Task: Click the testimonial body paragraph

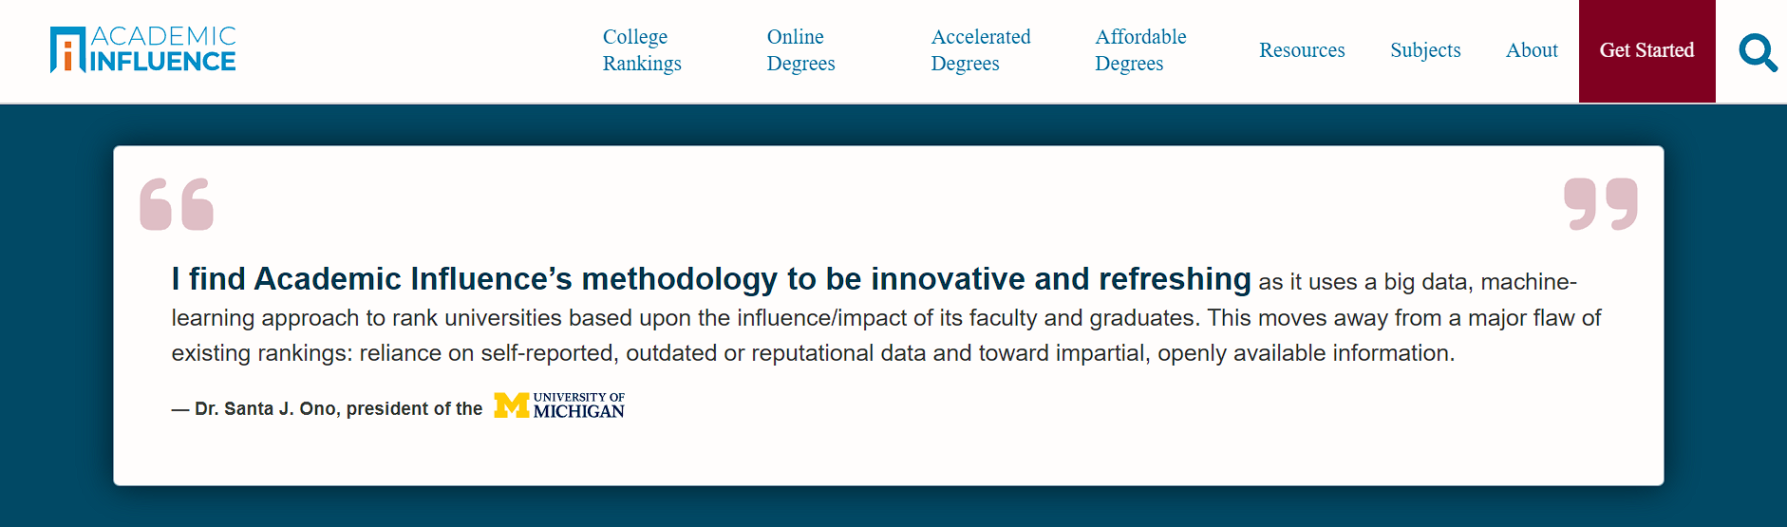Action: [887, 317]
